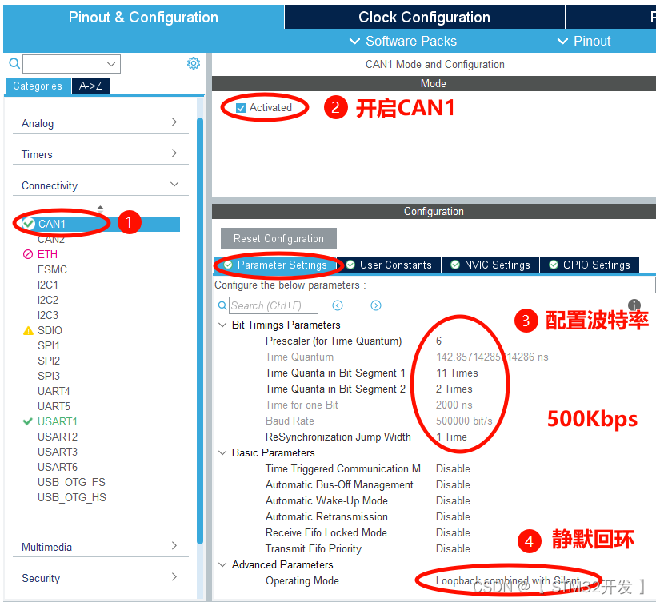Click the pink prohibited icon beside ETH
Image resolution: width=656 pixels, height=602 pixels.
[28, 254]
